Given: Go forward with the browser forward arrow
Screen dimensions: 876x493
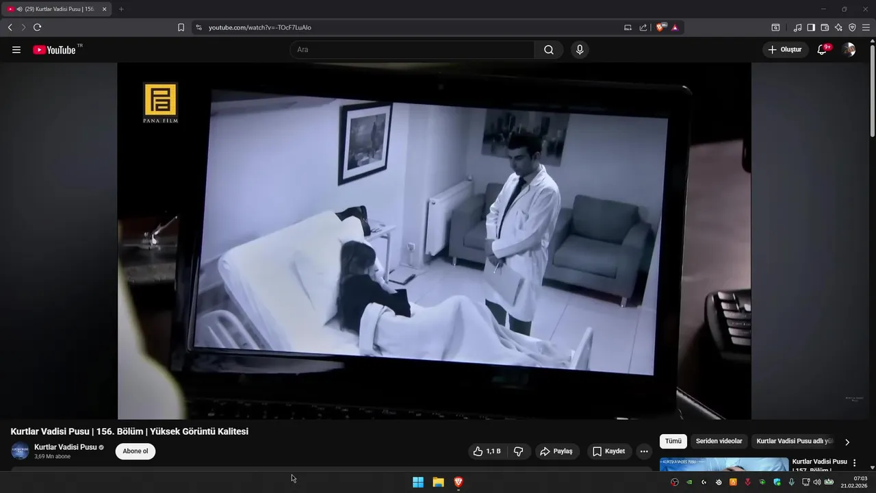Looking at the screenshot, I should tap(23, 27).
